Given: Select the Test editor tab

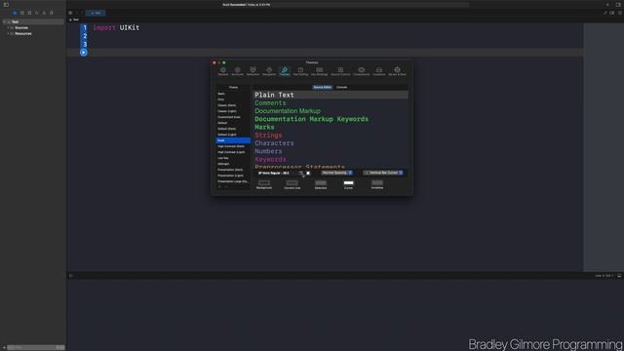Looking at the screenshot, I should 96,13.
